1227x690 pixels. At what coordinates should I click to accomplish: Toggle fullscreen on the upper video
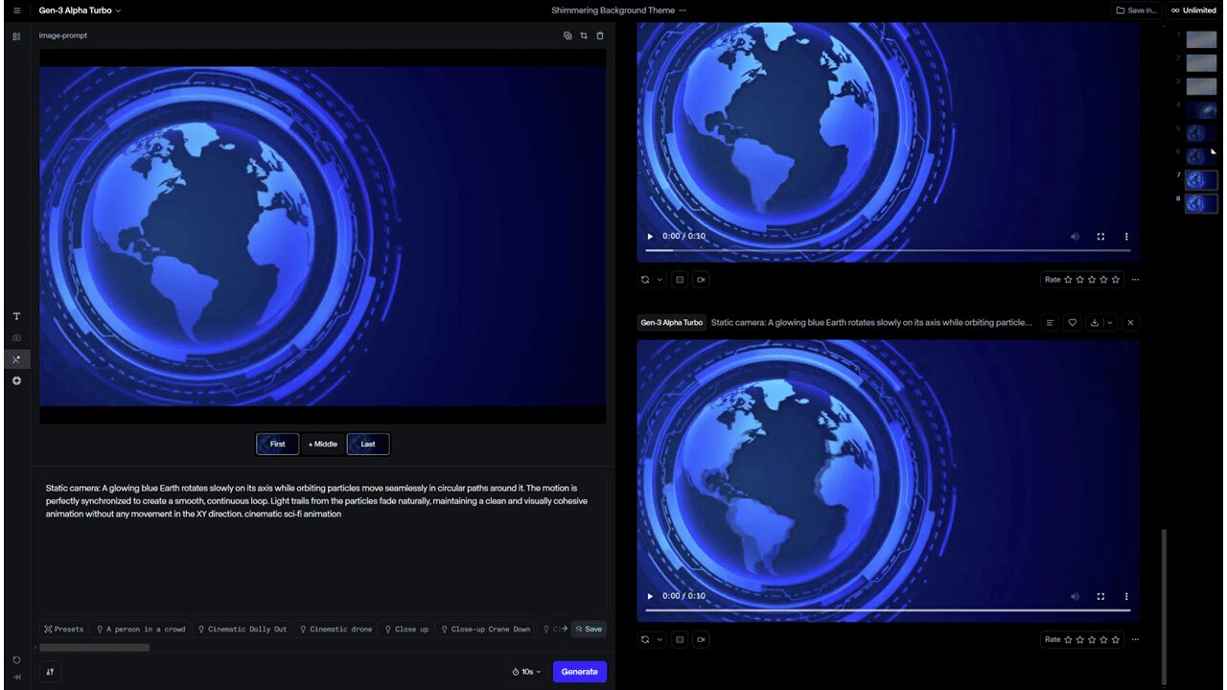pos(1100,237)
